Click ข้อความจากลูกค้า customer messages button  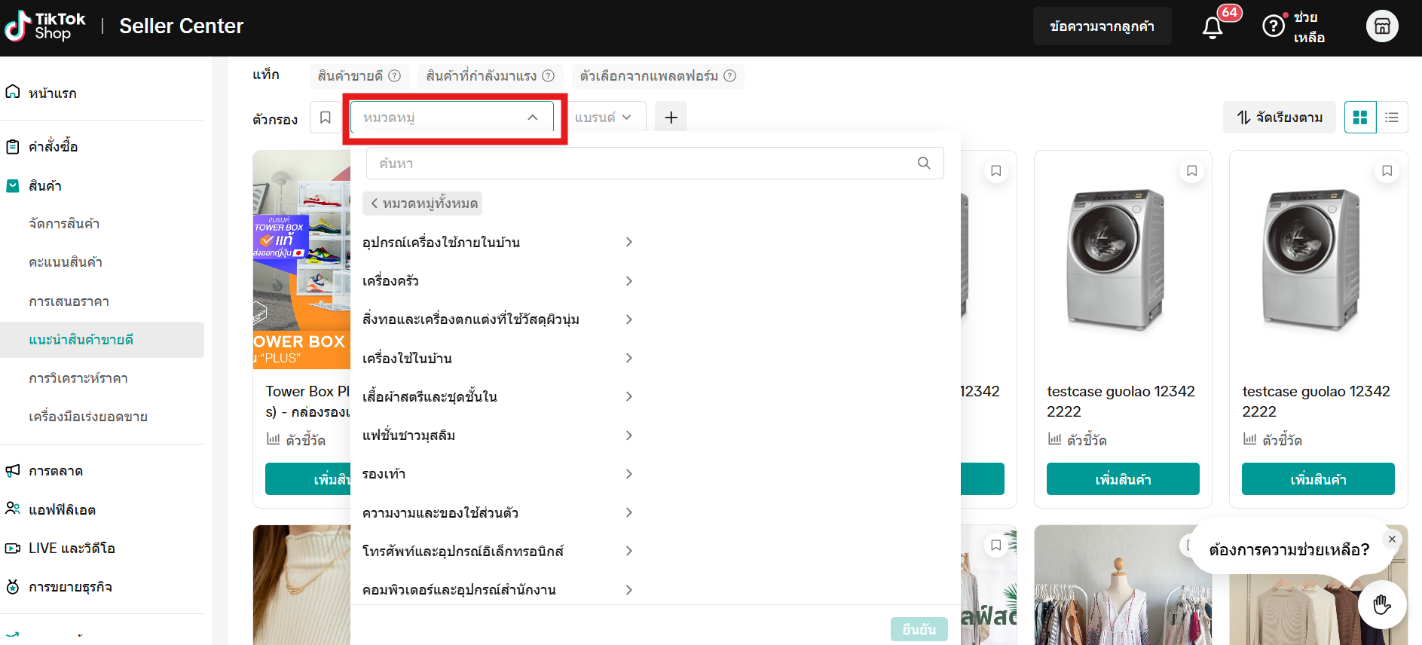point(1102,26)
